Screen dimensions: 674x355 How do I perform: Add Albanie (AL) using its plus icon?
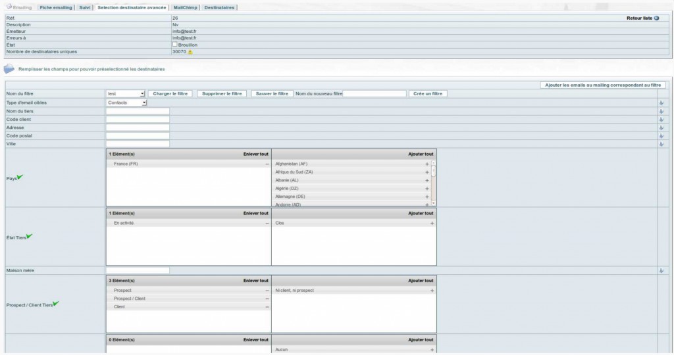coord(427,180)
